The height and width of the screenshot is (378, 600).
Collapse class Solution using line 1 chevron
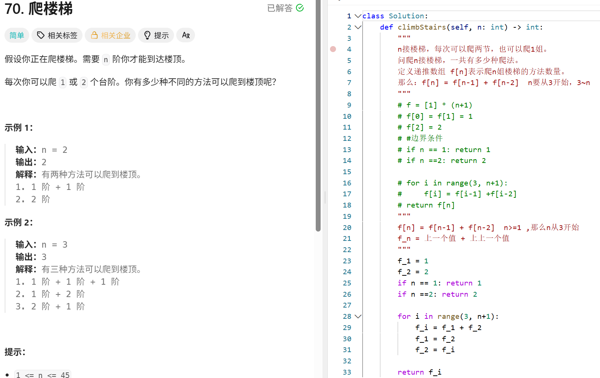pos(358,16)
